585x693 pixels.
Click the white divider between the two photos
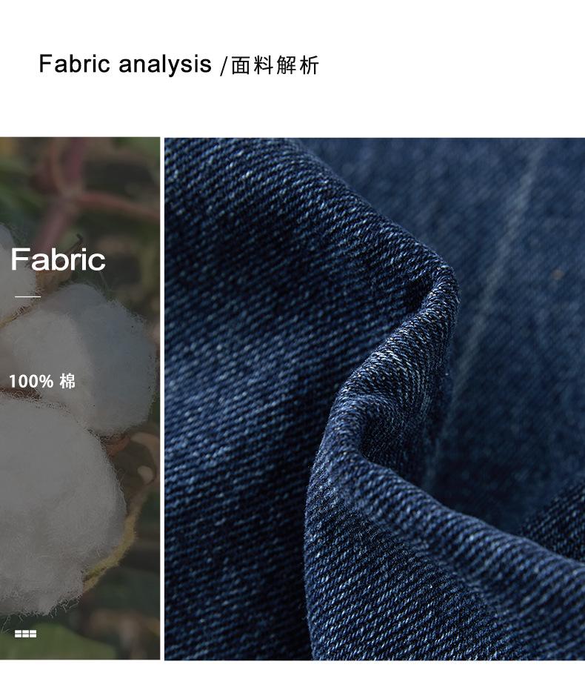(162, 399)
